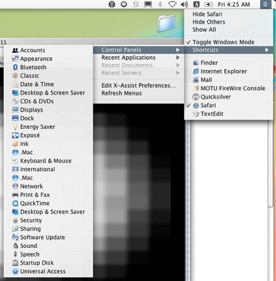Choose Hide Safari from the menu
This screenshot has width=276, height=281.
click(x=229, y=14)
